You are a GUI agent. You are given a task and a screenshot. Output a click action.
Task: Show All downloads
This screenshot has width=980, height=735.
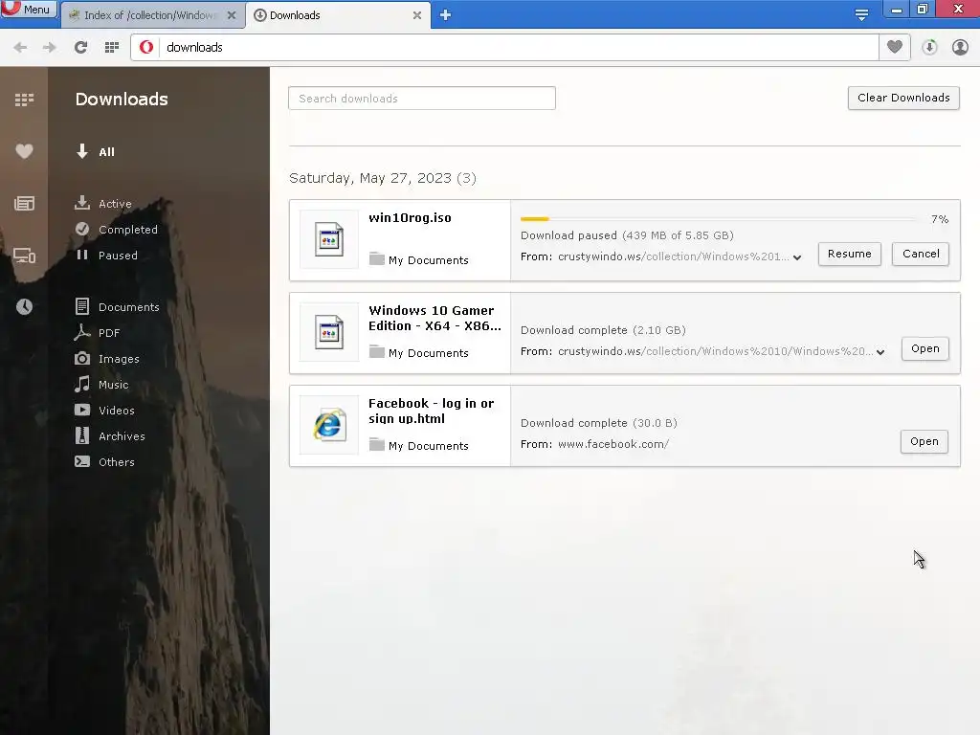pos(95,151)
